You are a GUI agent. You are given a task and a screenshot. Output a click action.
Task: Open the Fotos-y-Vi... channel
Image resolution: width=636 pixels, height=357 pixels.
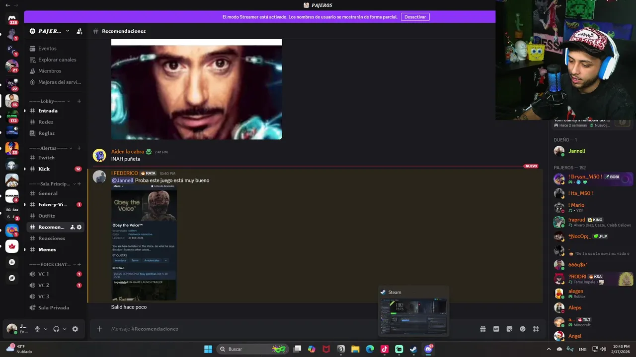coord(55,205)
